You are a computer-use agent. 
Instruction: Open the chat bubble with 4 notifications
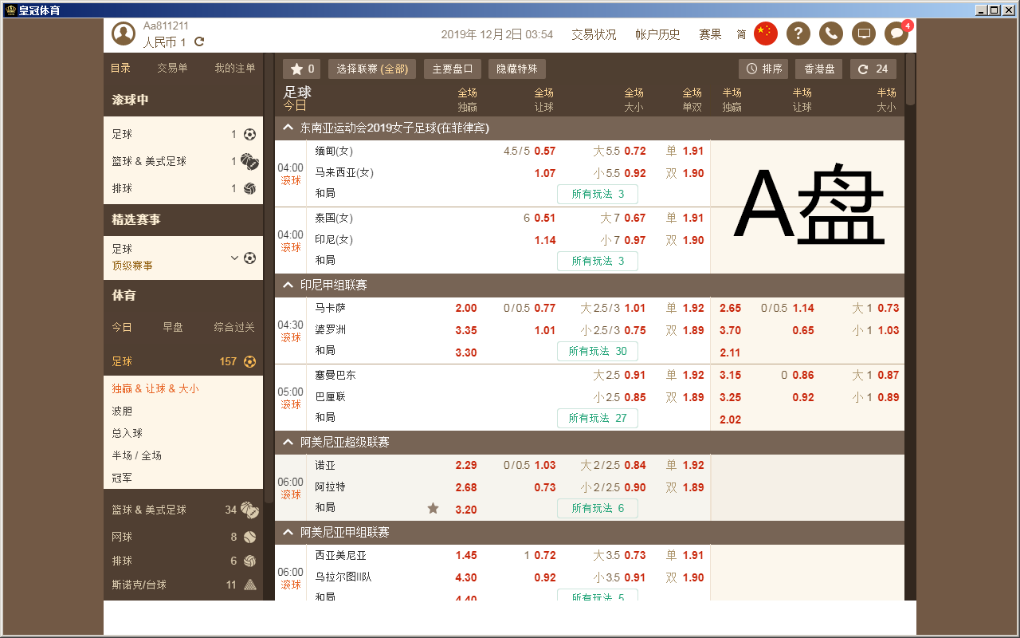(896, 34)
